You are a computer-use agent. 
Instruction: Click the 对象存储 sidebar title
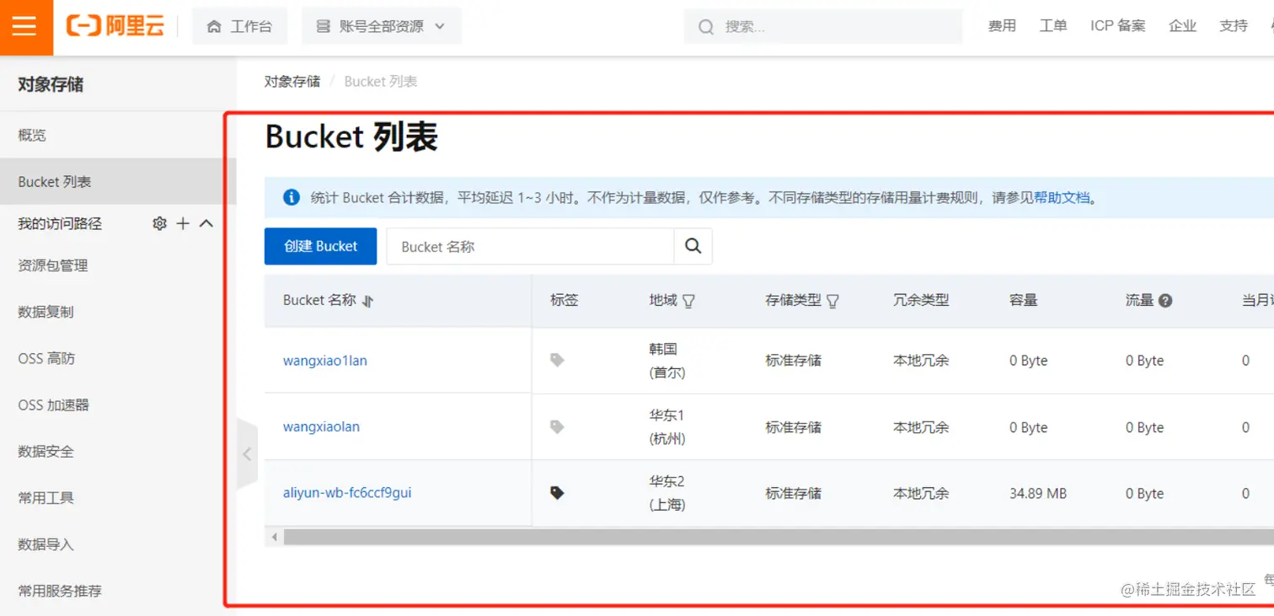(x=51, y=84)
